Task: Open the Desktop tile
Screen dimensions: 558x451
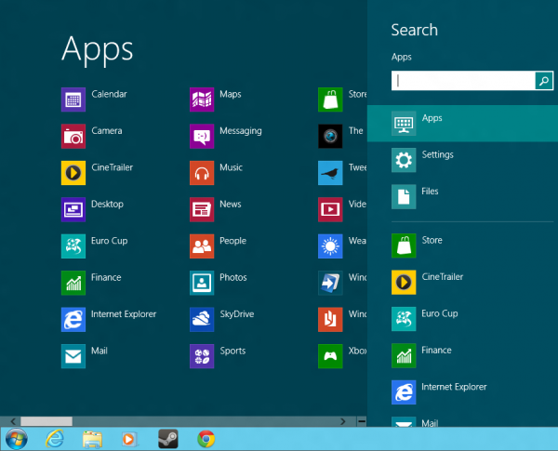Action: pyautogui.click(x=73, y=209)
